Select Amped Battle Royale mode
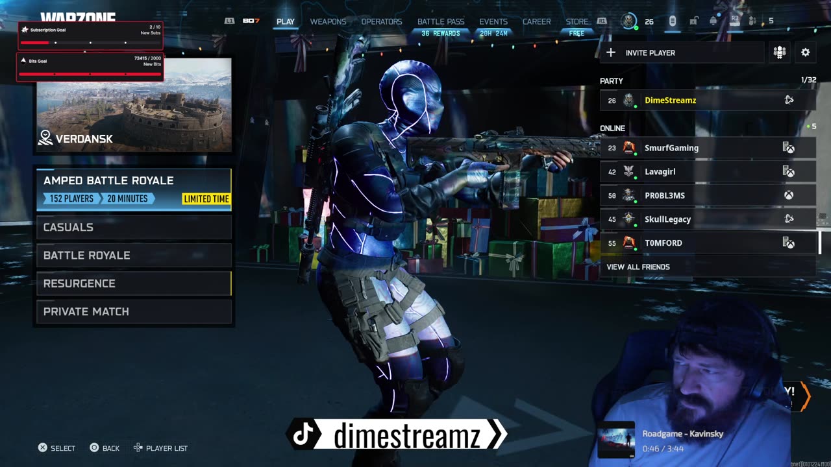This screenshot has height=467, width=831. (134, 189)
